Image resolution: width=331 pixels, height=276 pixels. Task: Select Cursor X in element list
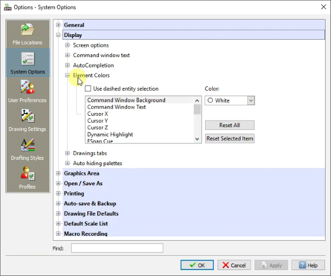click(139, 114)
